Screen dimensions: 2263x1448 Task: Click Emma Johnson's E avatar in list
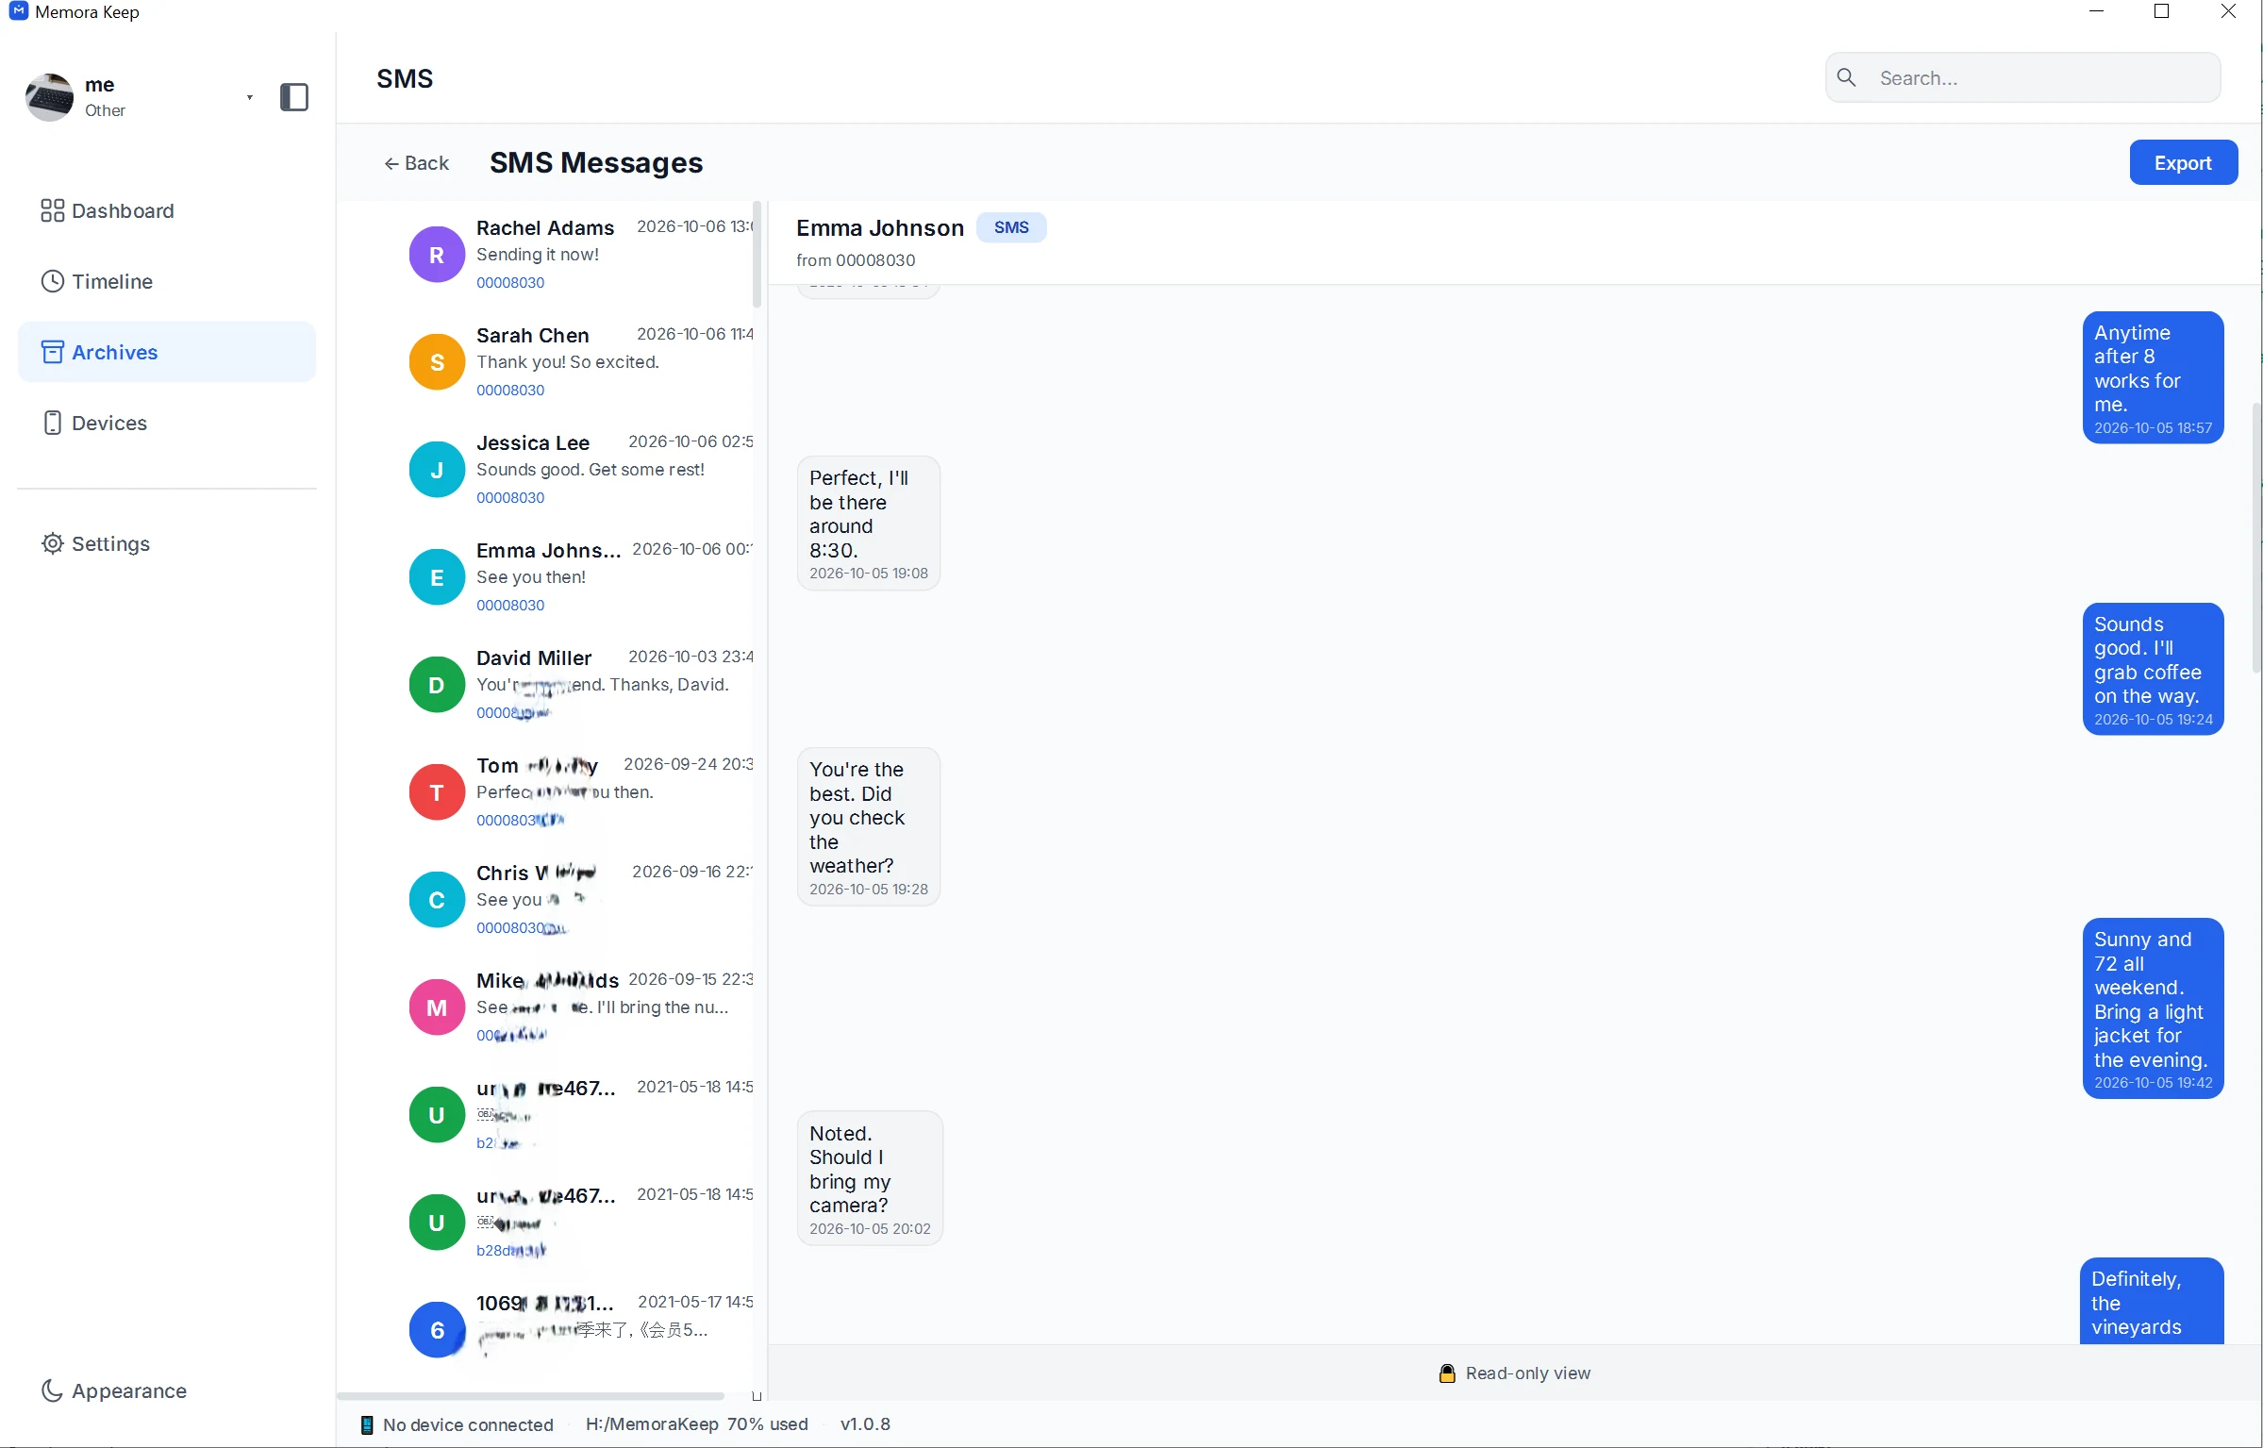tap(437, 577)
